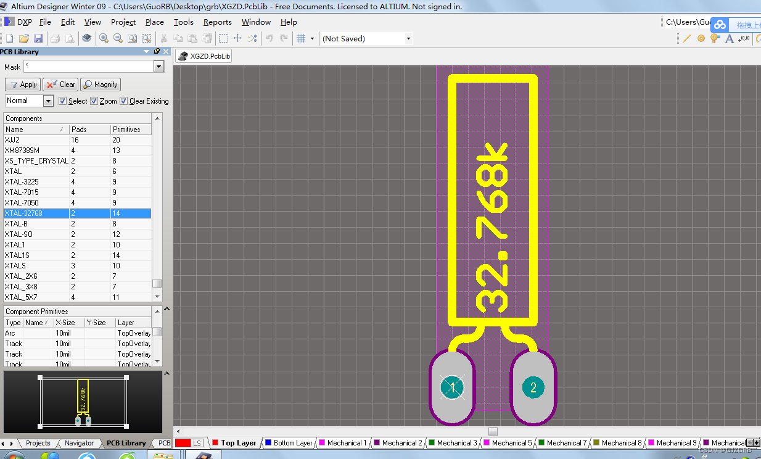Click the Zoom In toolbar icon
The height and width of the screenshot is (459, 761).
104,38
